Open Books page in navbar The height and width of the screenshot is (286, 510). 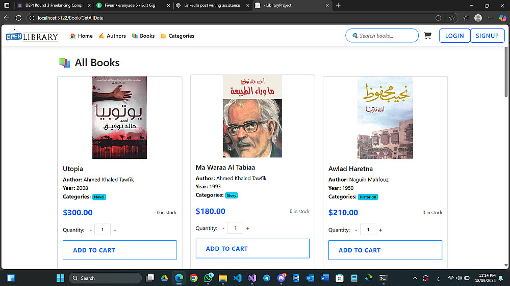[143, 36]
